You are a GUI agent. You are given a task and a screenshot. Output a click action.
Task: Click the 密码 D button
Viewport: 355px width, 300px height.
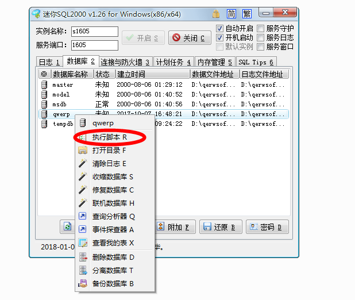(x=267, y=226)
